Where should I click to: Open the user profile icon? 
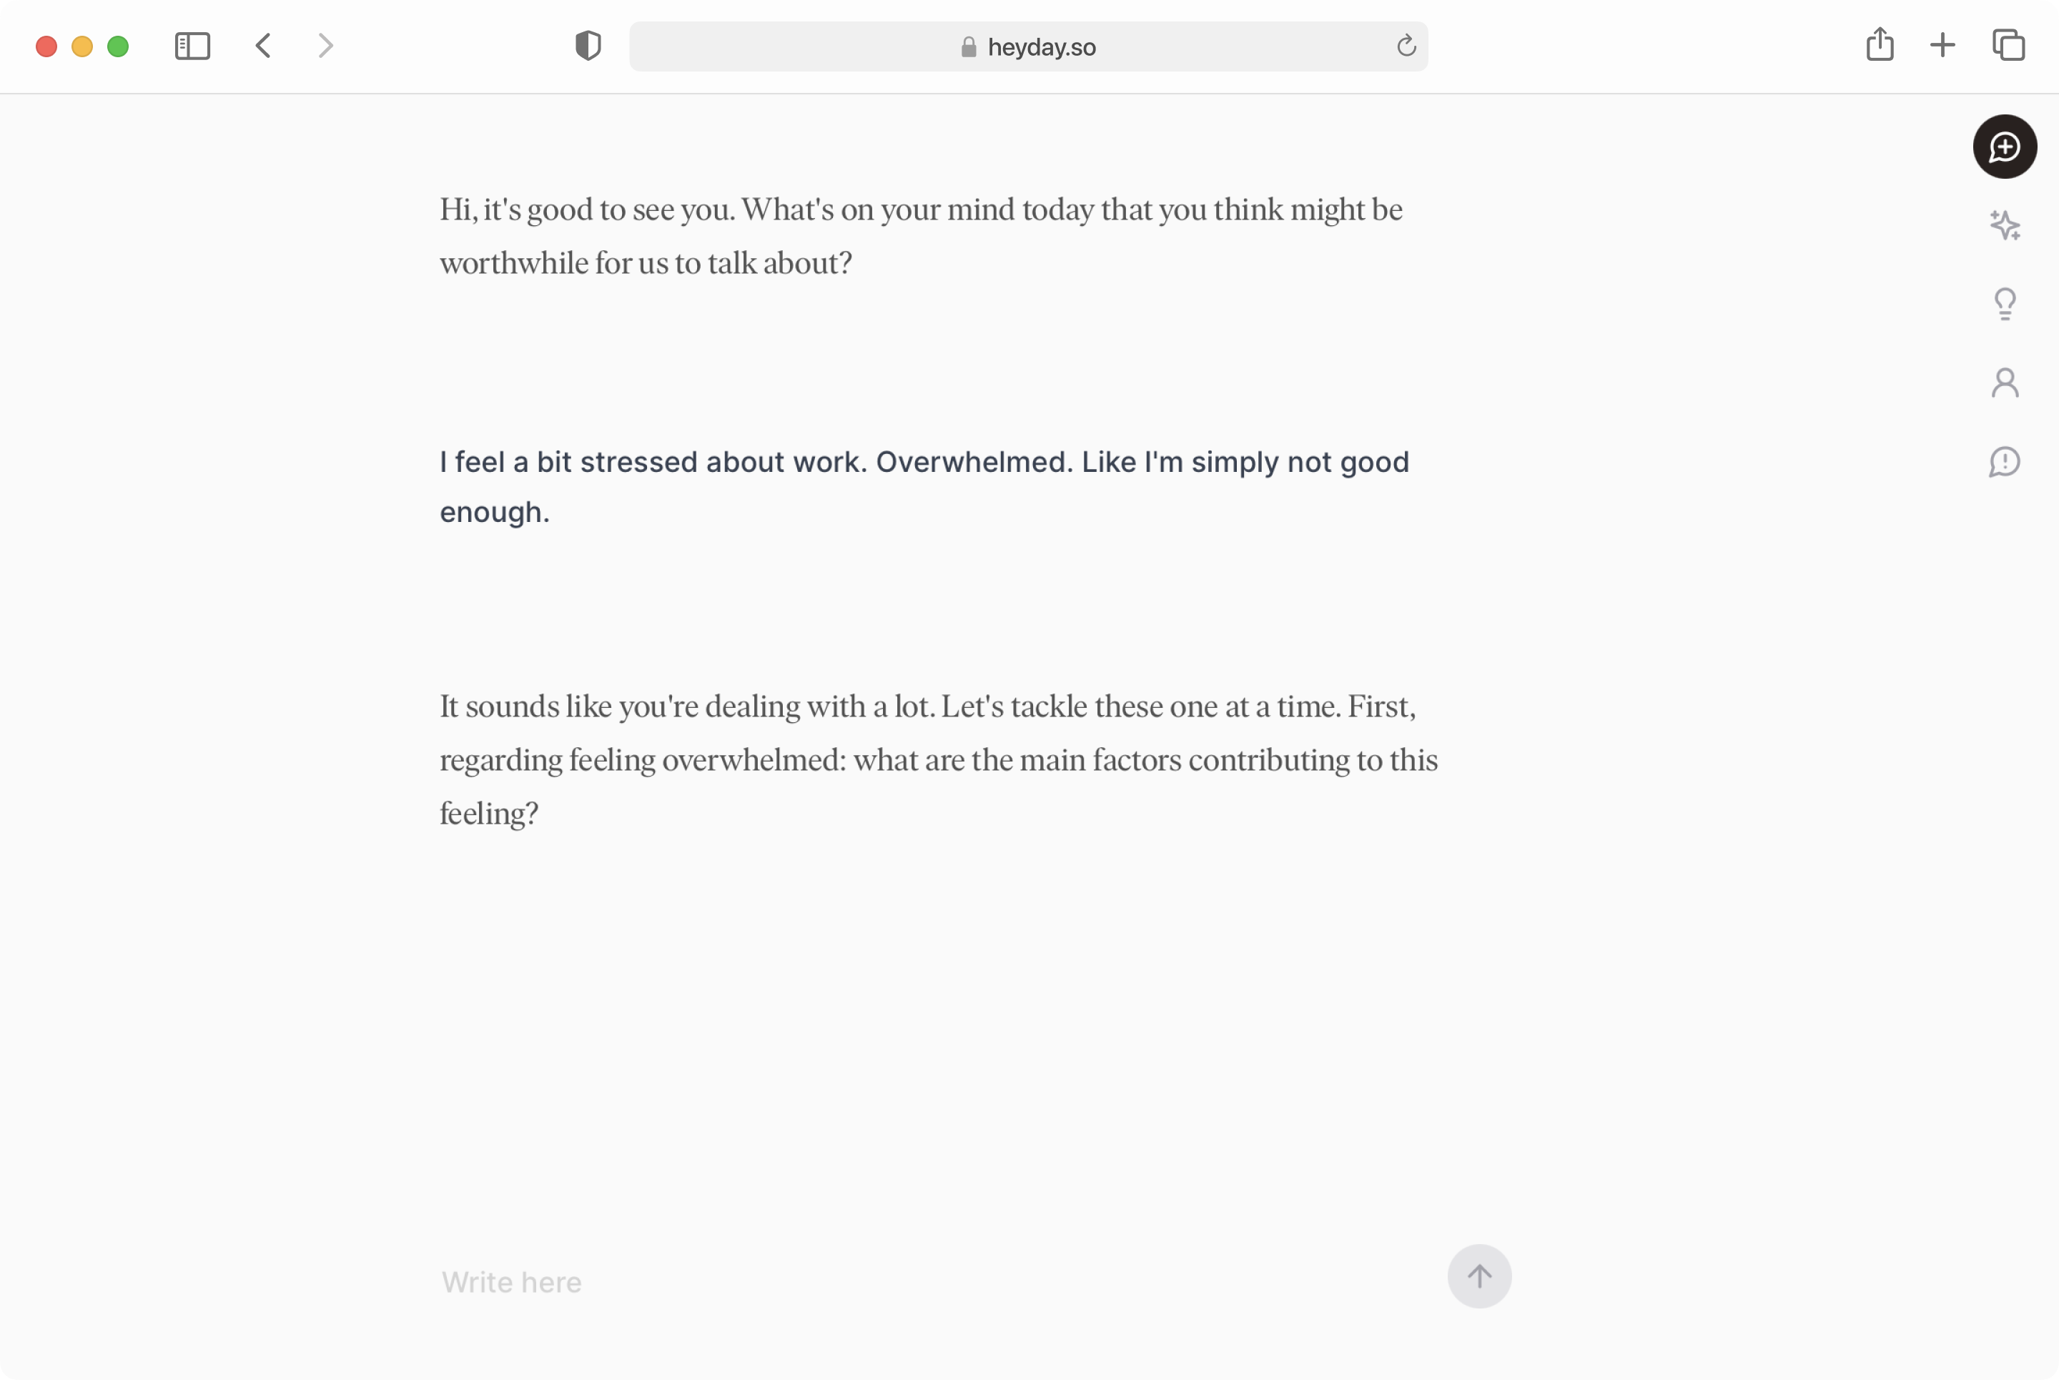2005,383
